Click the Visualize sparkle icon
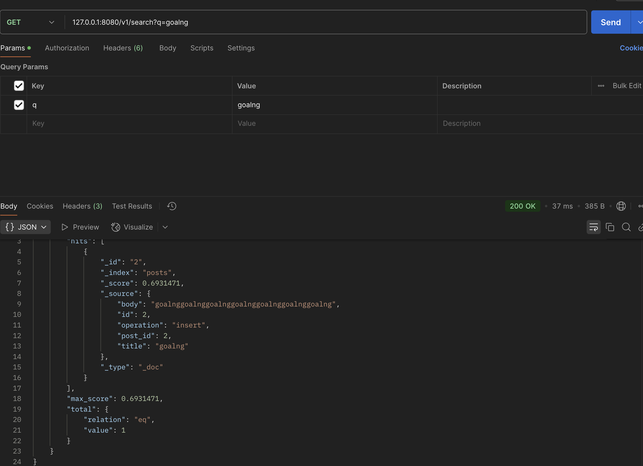The height and width of the screenshot is (466, 643). pos(115,227)
